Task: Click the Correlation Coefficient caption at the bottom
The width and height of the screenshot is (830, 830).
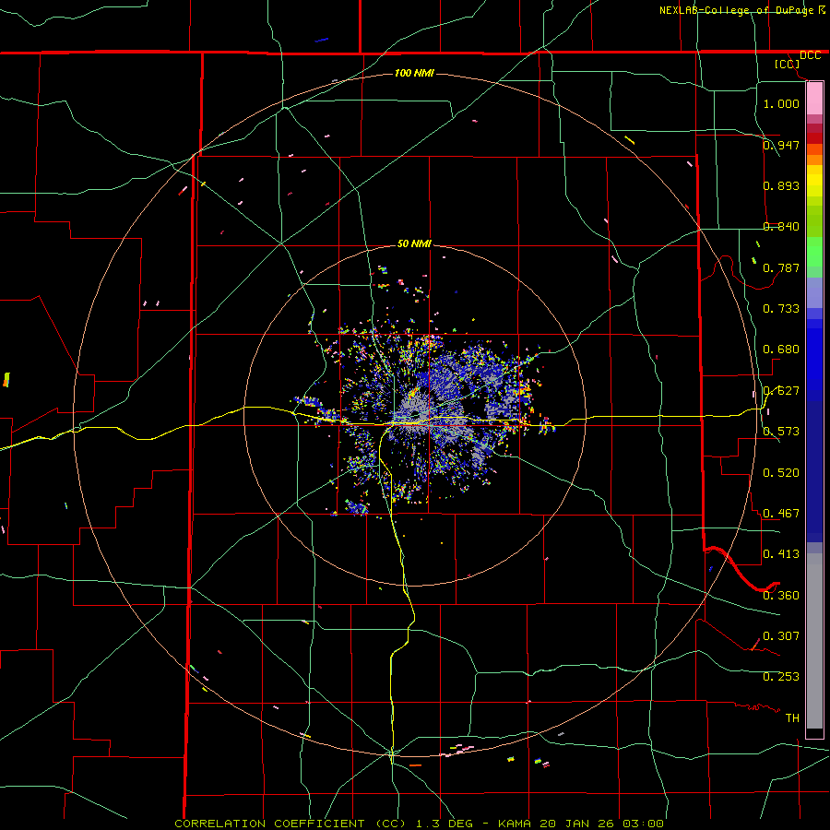Action: click(x=419, y=824)
